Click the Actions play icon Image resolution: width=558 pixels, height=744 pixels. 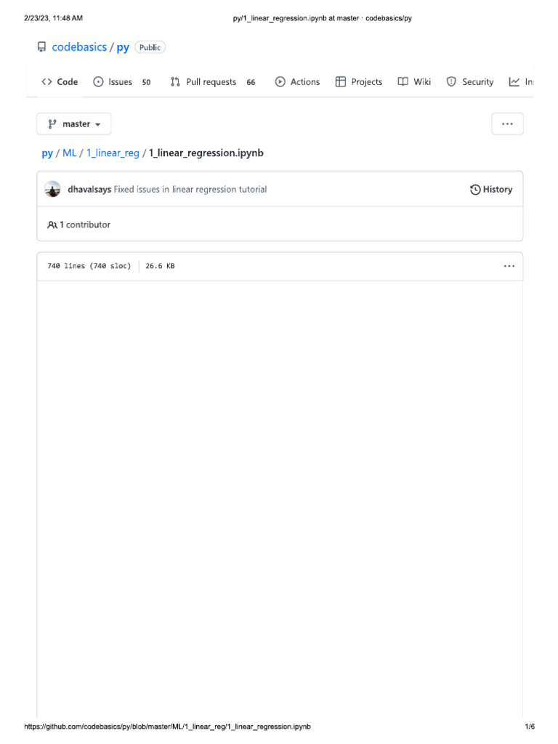click(280, 82)
